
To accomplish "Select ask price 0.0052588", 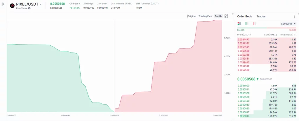I will [243, 70].
